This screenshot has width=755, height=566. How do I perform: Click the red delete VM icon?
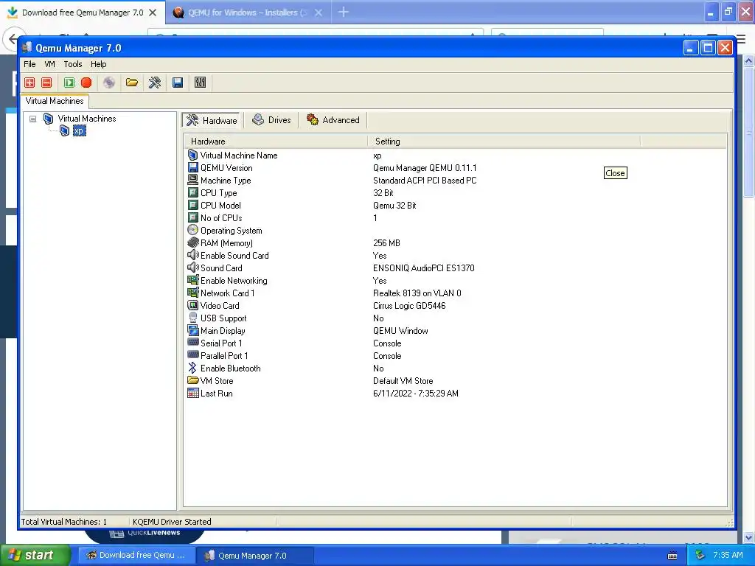[46, 83]
